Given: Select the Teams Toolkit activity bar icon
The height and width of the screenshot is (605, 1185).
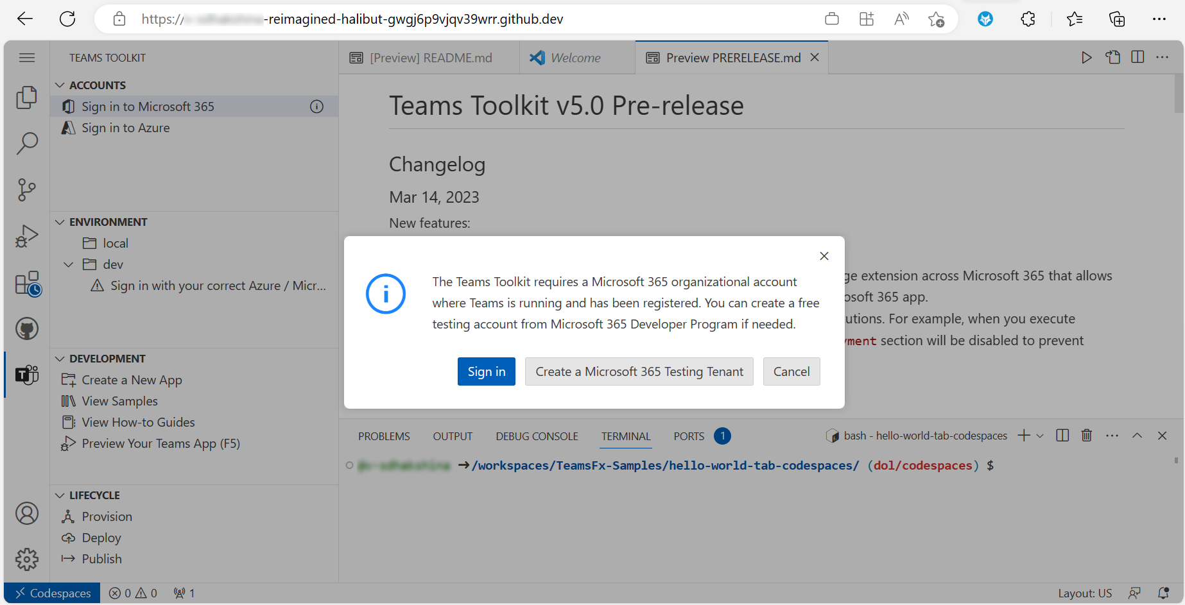Looking at the screenshot, I should point(26,375).
